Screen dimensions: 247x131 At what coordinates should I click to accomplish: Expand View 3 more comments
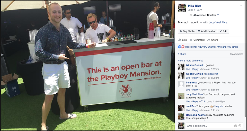[190, 61]
